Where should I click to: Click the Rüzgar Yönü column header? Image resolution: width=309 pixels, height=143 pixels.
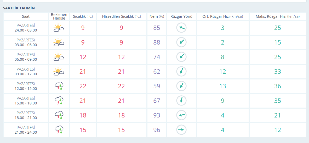click(x=181, y=16)
